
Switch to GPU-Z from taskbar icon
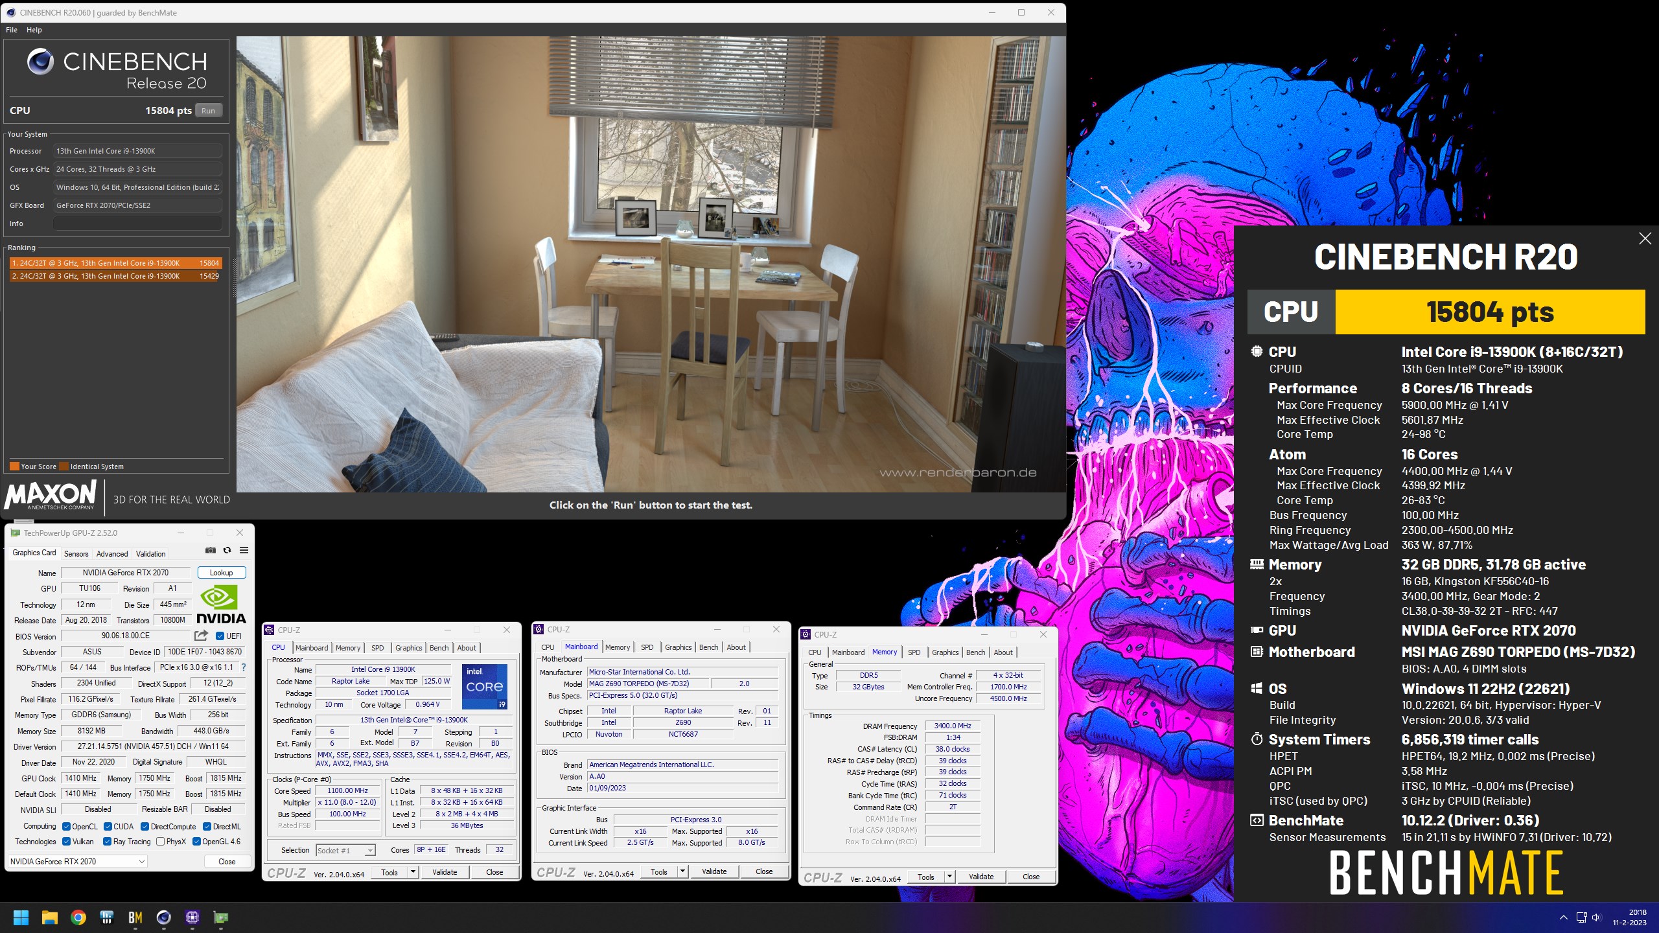[x=221, y=917]
